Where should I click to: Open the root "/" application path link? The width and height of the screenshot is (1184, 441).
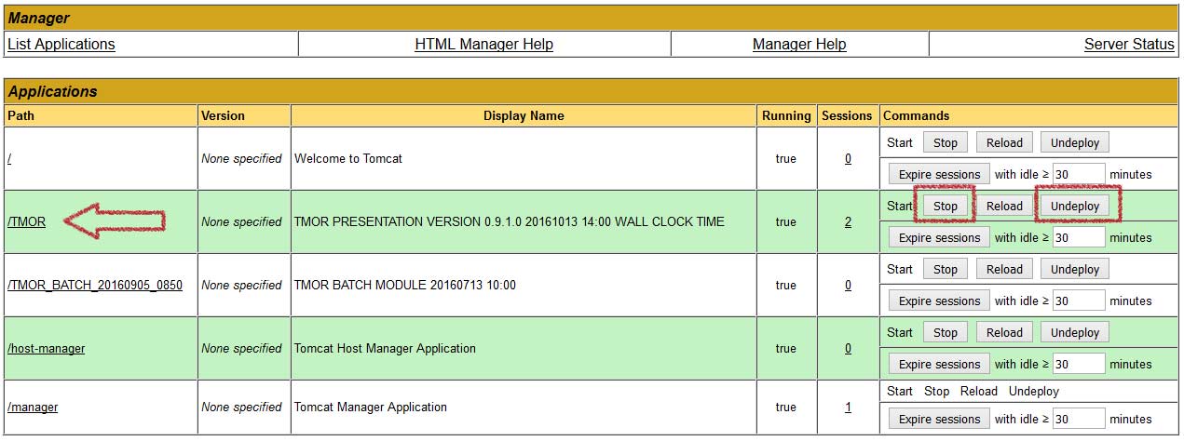click(x=9, y=158)
